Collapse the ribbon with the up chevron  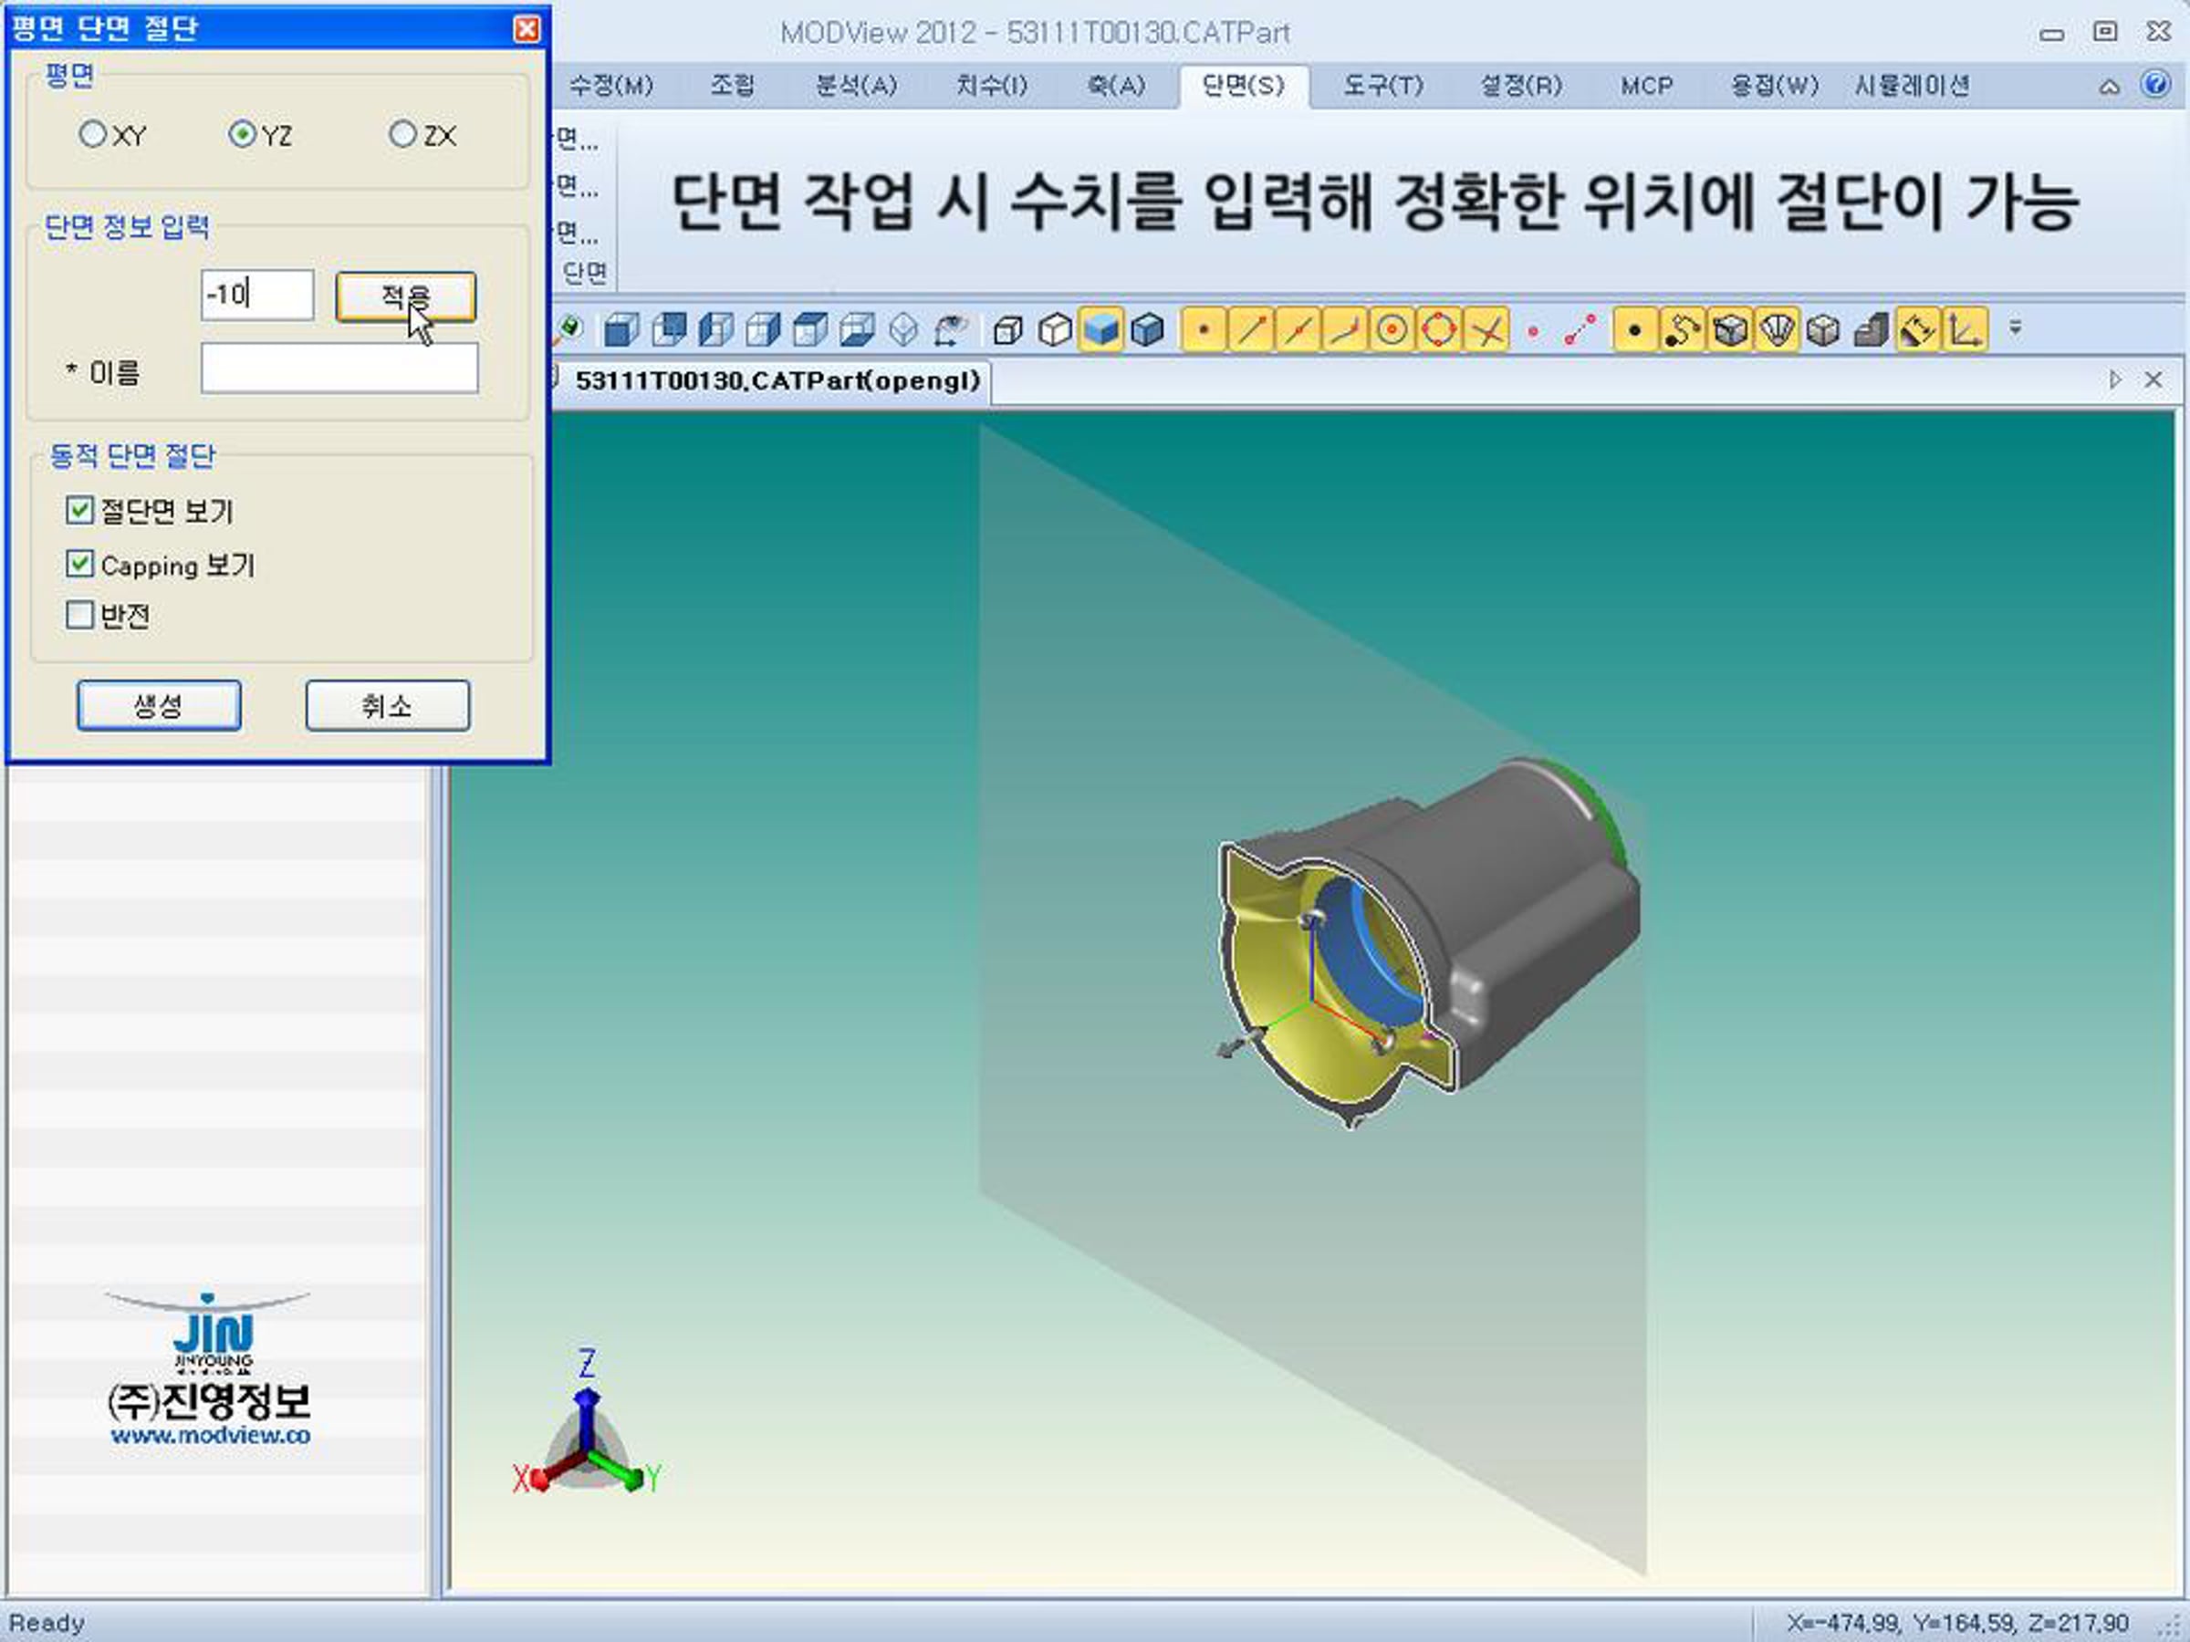point(2109,87)
